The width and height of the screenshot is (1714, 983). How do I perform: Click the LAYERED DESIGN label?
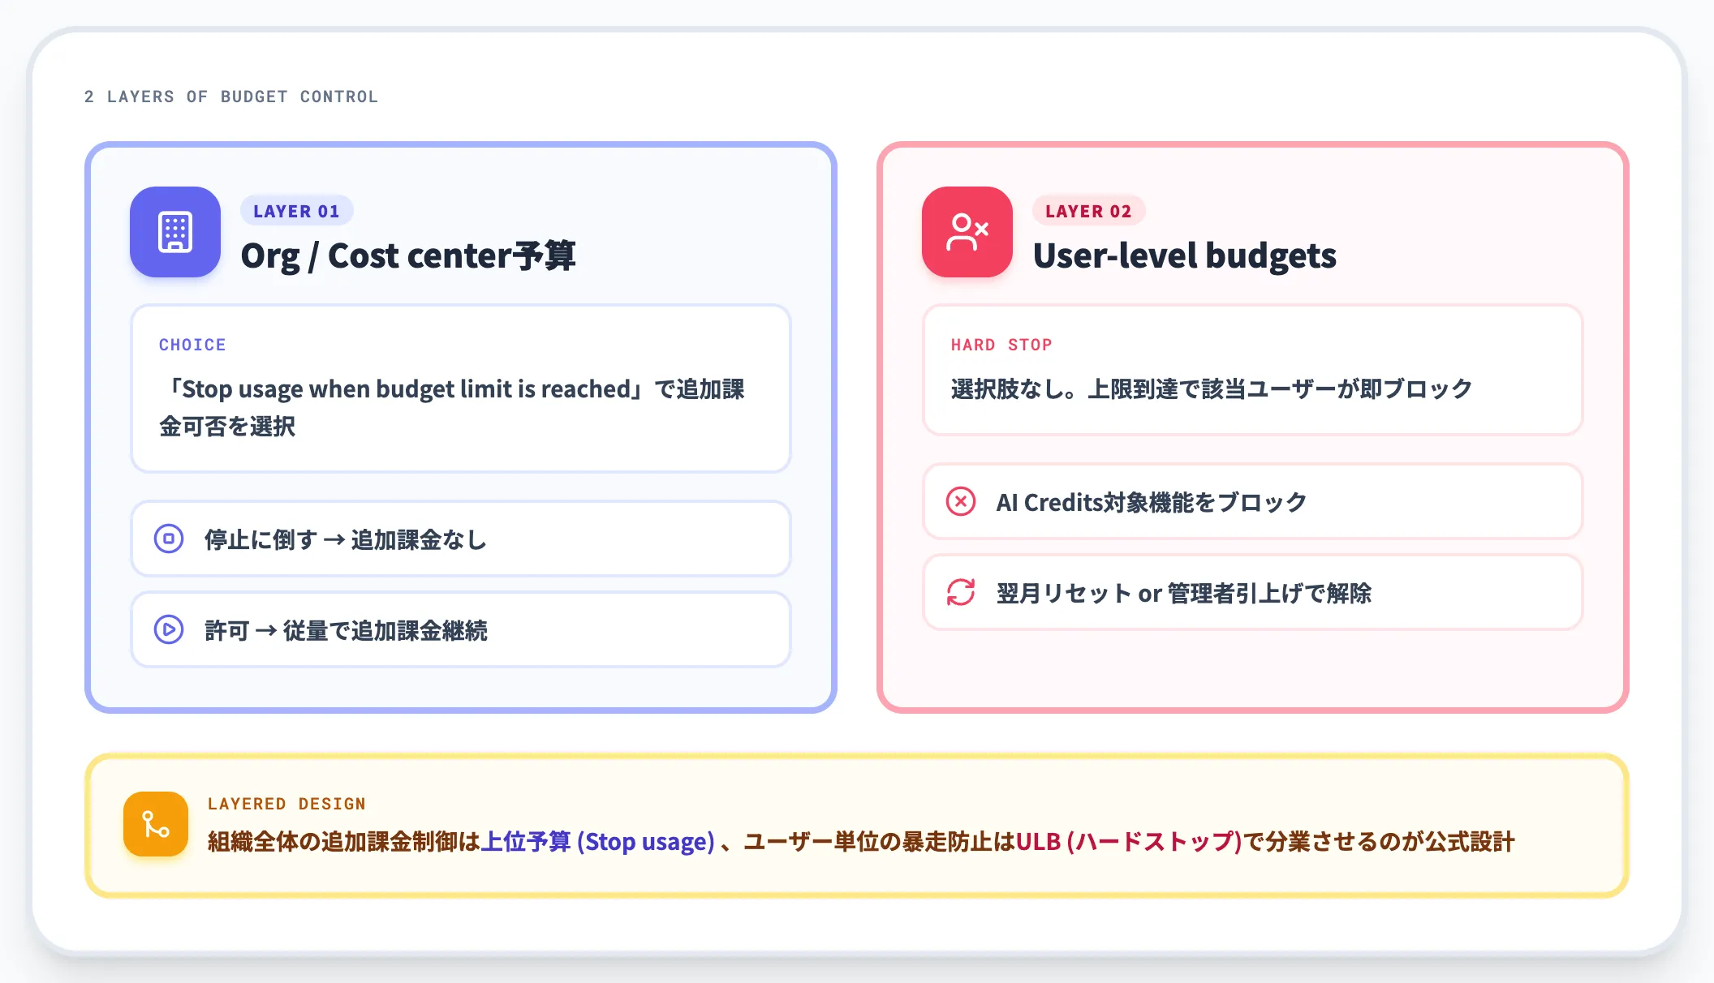coord(286,804)
